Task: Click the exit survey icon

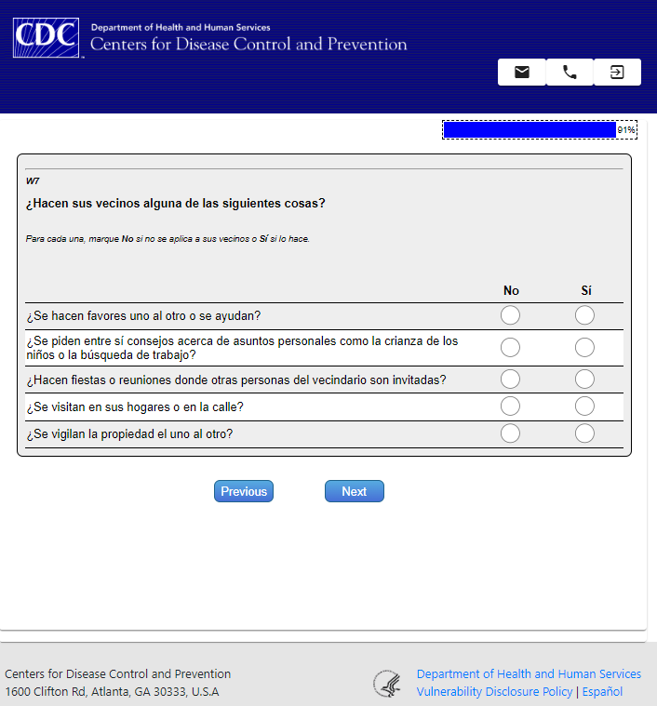Action: [x=617, y=73]
